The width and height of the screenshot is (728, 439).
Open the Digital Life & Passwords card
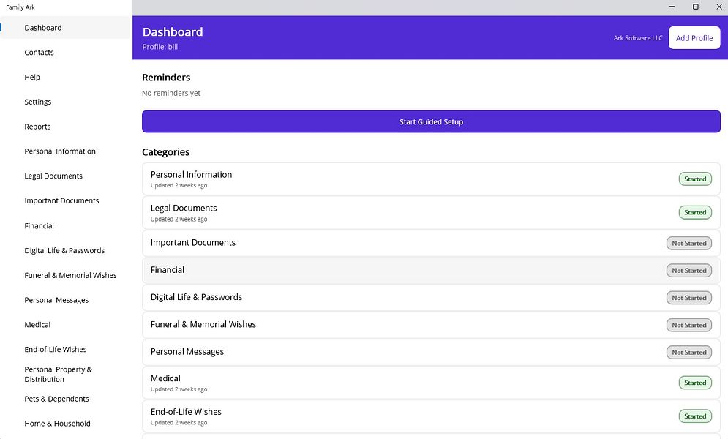pos(431,298)
